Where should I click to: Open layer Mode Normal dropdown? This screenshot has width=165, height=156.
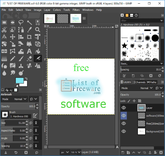(137, 88)
